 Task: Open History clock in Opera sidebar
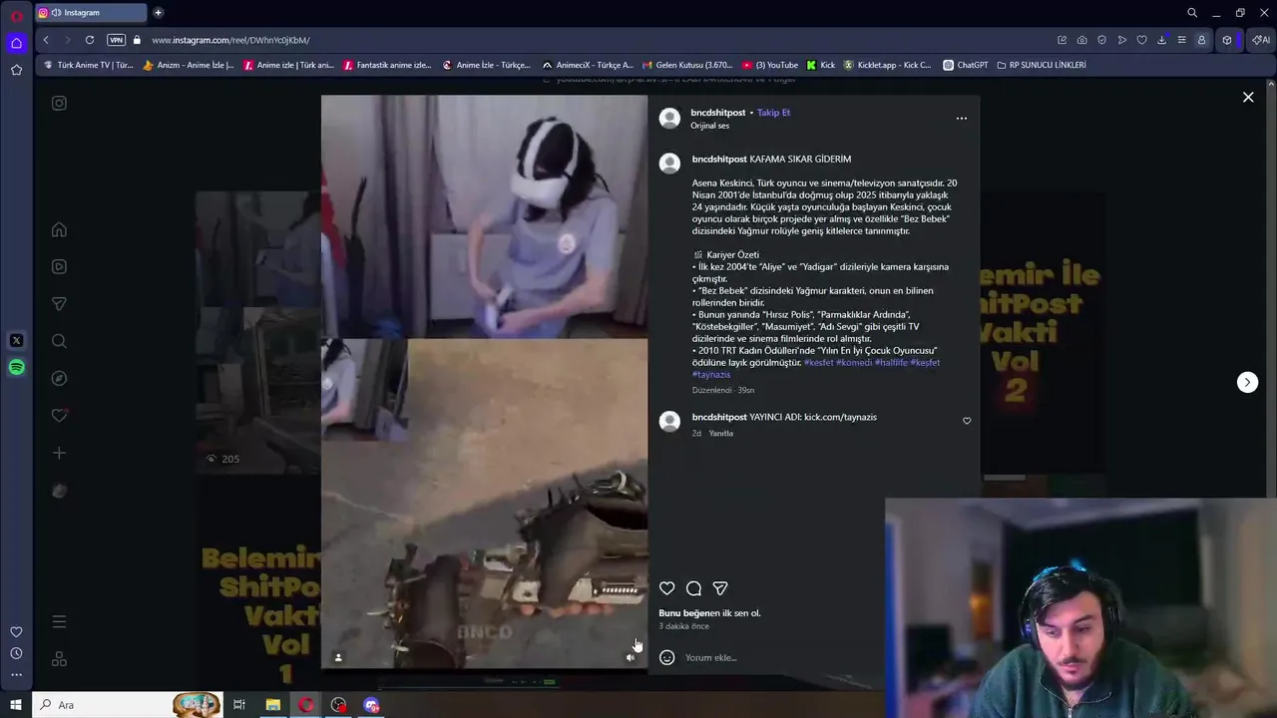coord(16,653)
